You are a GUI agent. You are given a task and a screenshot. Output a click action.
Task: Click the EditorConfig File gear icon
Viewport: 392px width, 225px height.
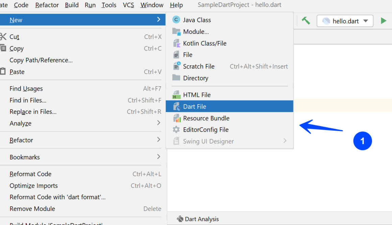click(x=176, y=130)
